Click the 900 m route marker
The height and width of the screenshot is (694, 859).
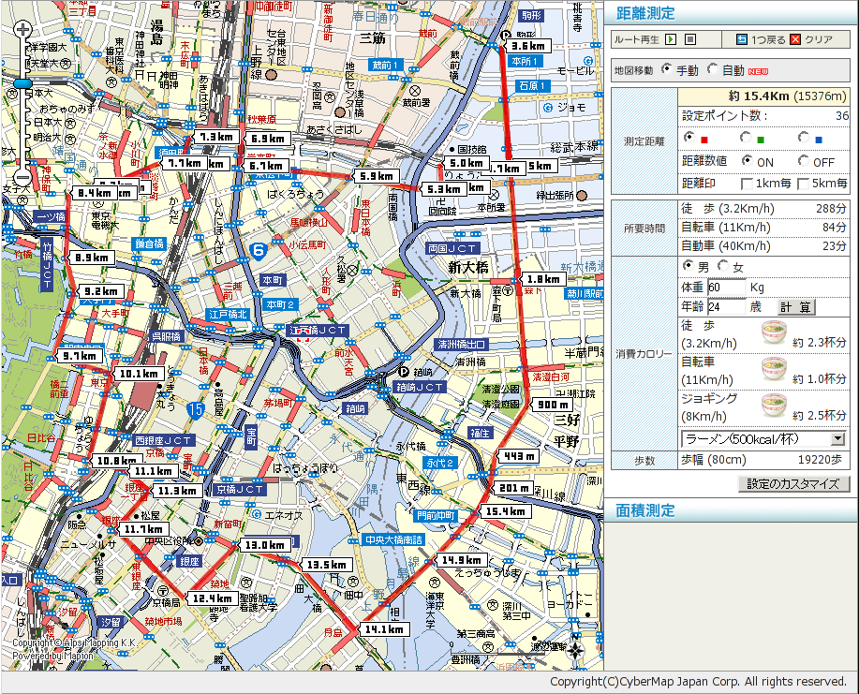click(x=553, y=405)
